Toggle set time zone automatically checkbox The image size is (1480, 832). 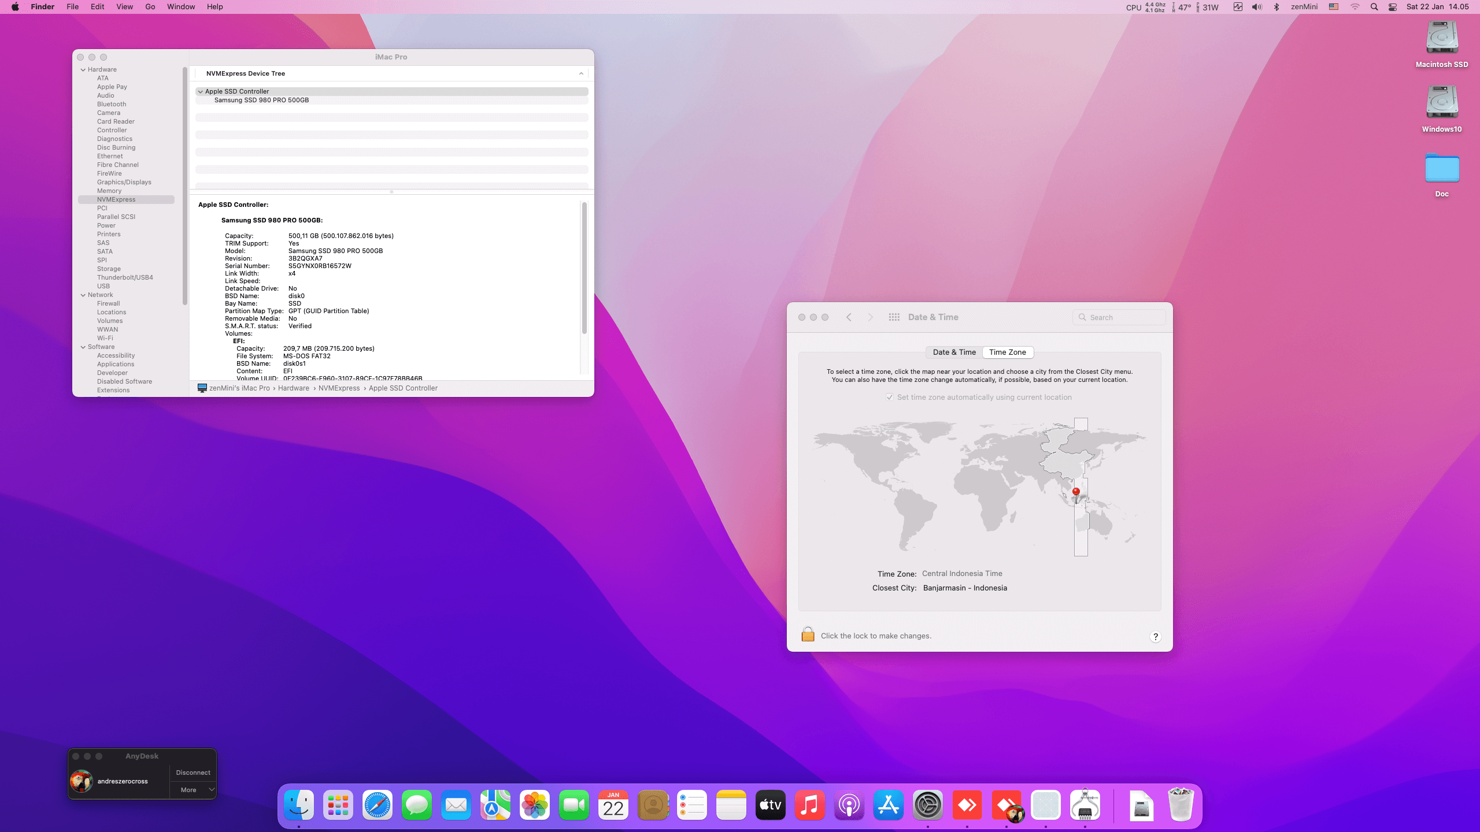pos(890,397)
